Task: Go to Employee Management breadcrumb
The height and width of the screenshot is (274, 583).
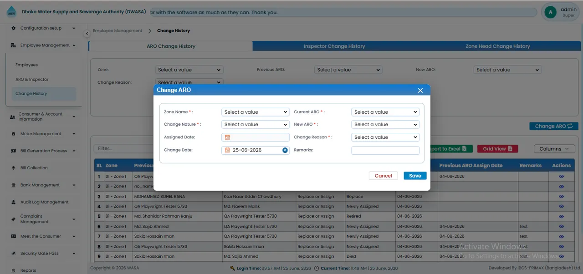Action: [x=118, y=31]
